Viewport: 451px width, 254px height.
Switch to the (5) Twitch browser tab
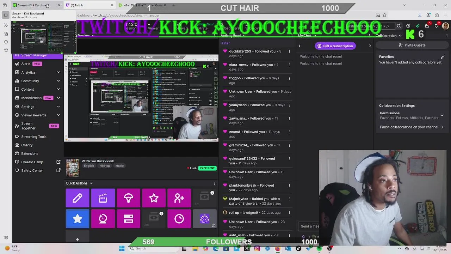coord(90,5)
